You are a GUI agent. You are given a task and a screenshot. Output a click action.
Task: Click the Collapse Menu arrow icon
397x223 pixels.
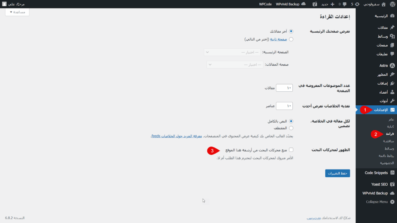[392, 202]
